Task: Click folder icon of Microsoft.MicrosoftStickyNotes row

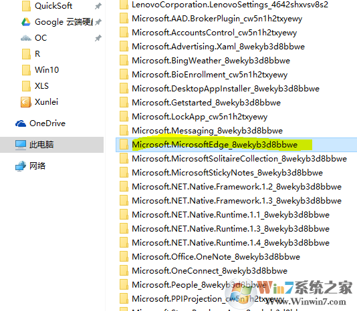Action: [124, 173]
